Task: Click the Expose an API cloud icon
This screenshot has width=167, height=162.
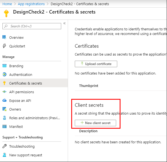Action: pos(4,100)
